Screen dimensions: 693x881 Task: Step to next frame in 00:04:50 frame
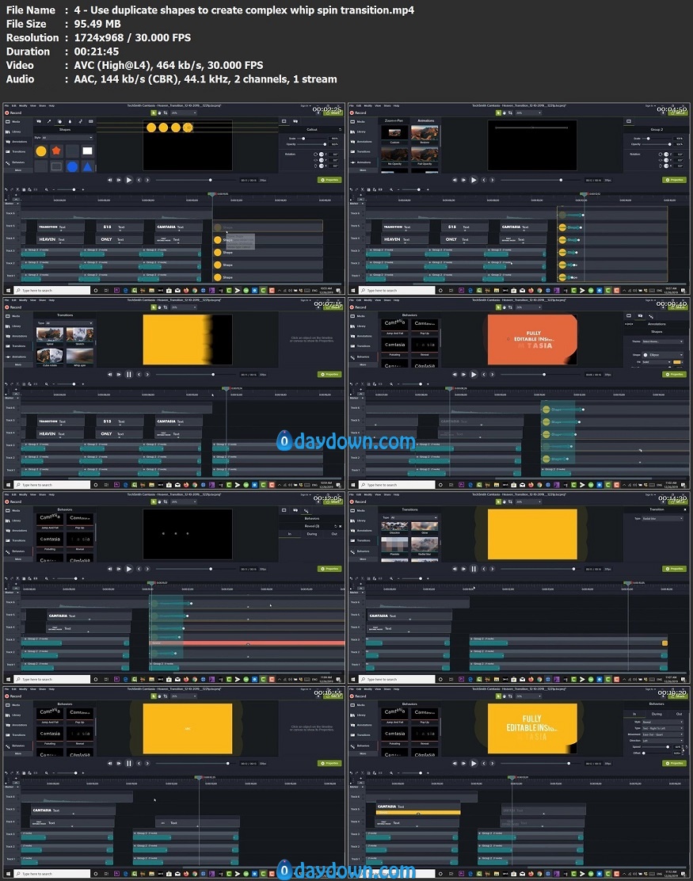click(463, 180)
